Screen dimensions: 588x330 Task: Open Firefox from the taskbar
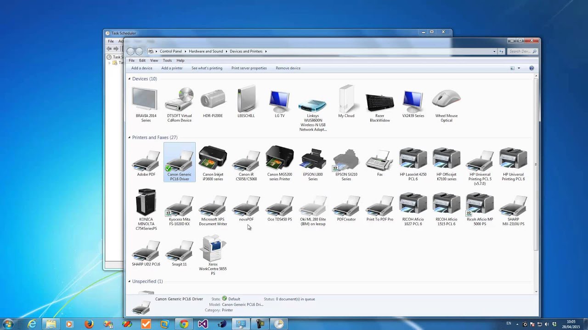click(89, 324)
